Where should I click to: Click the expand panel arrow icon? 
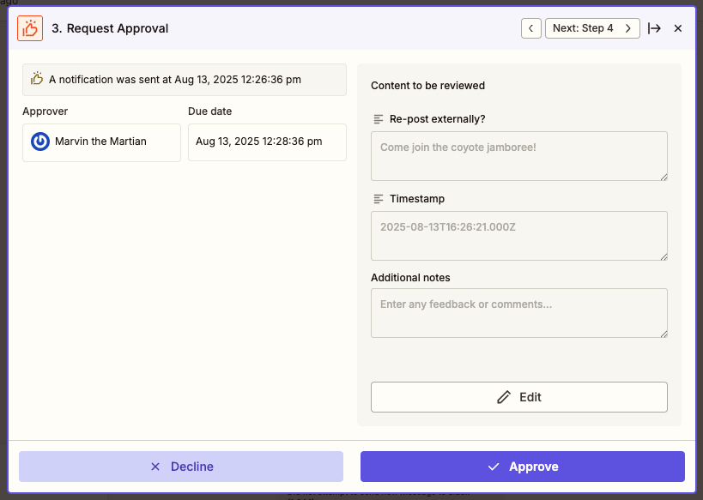[x=654, y=28]
